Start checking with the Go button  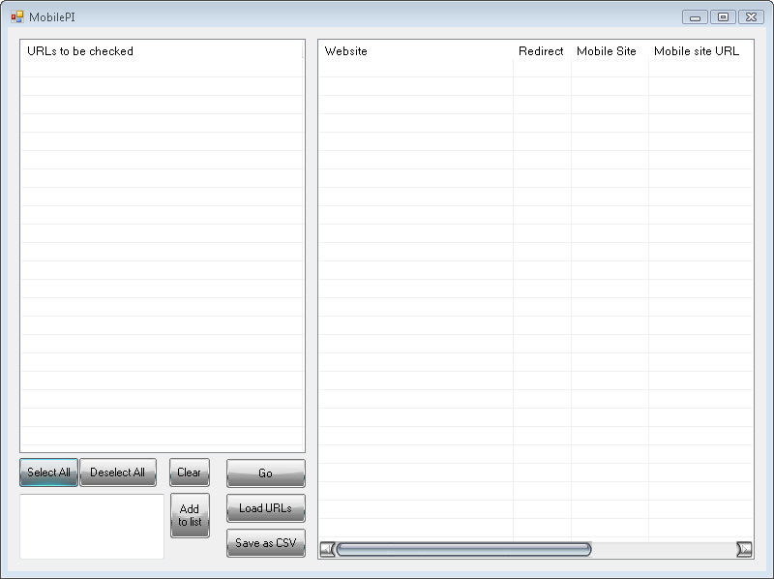pyautogui.click(x=266, y=472)
